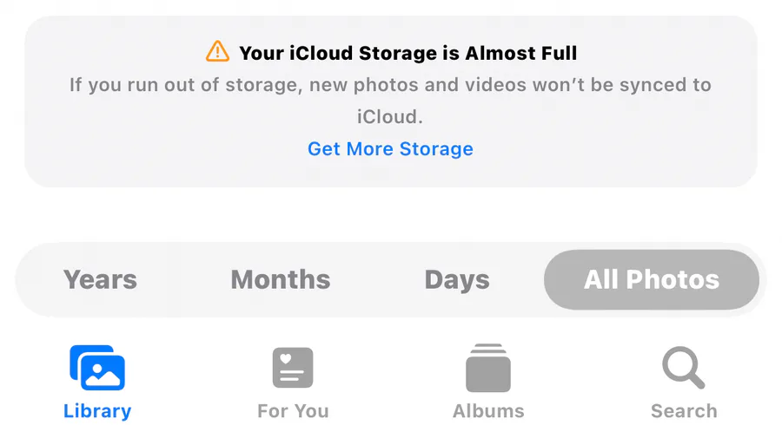Viewport: 782px width, 425px height.
Task: Select the Library label in tab bar
Action: tap(97, 411)
